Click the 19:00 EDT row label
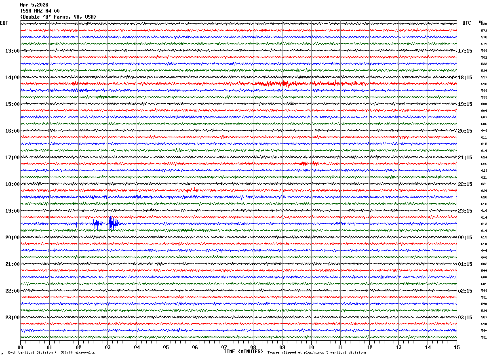 coord(13,211)
